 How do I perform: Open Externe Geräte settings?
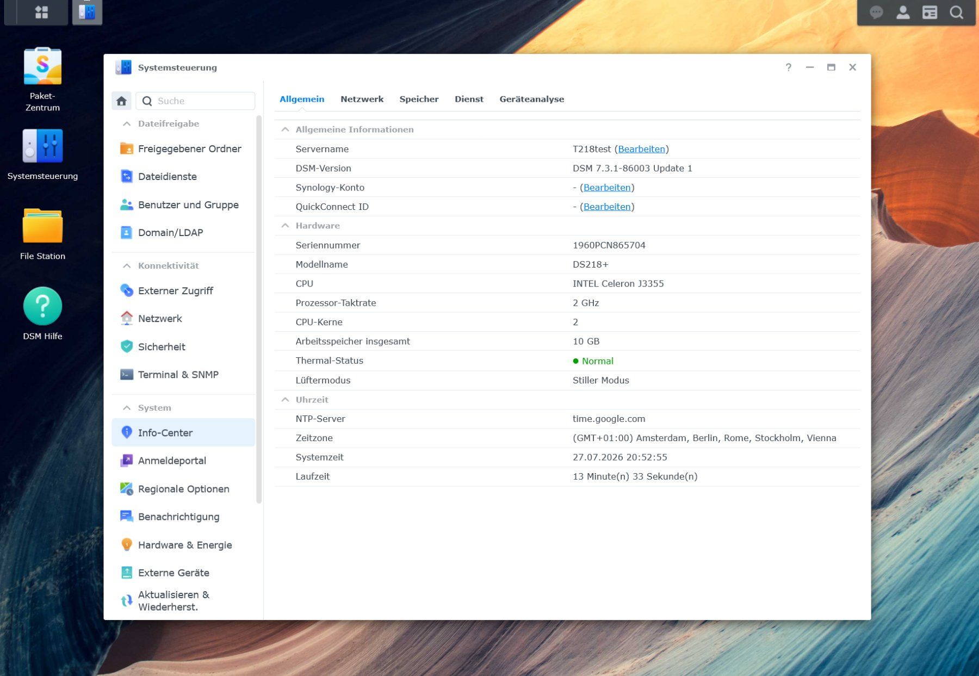point(183,572)
